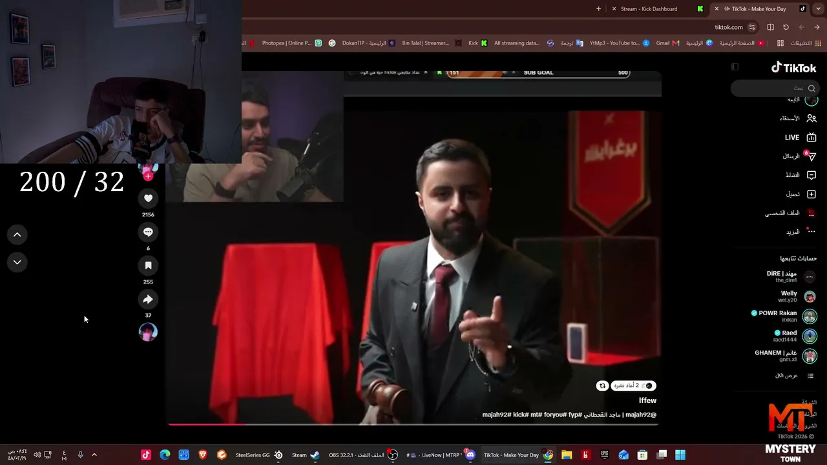Click the @majah92 creator name in caption
827x465 pixels.
[641, 415]
